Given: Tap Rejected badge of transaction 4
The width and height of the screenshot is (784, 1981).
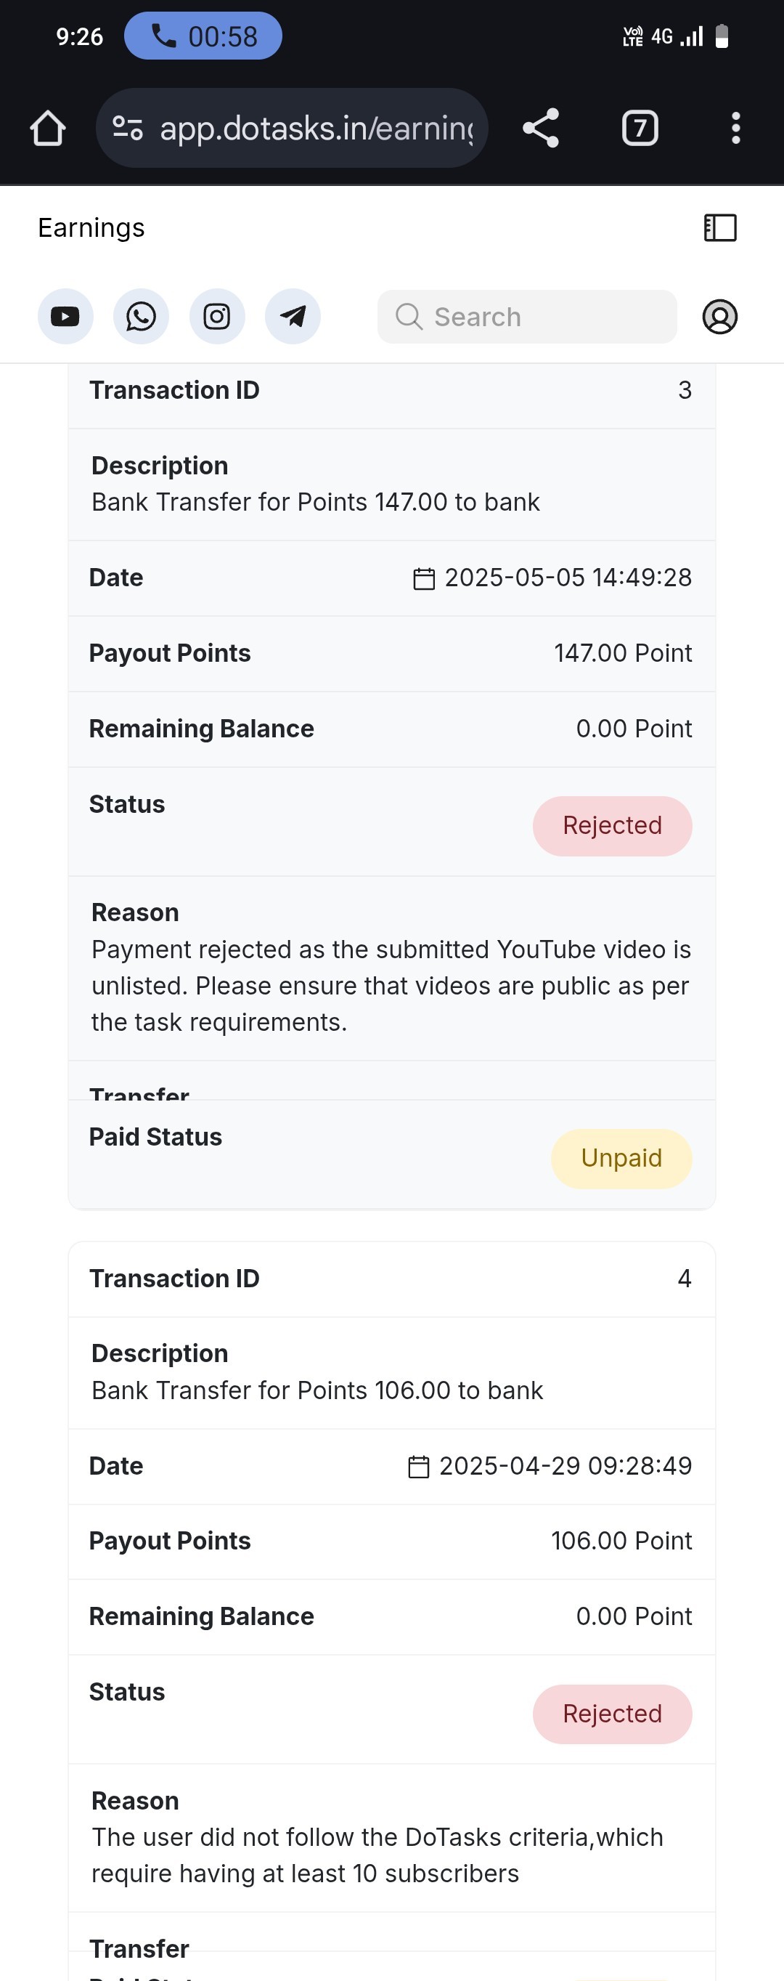Looking at the screenshot, I should pyautogui.click(x=612, y=1714).
